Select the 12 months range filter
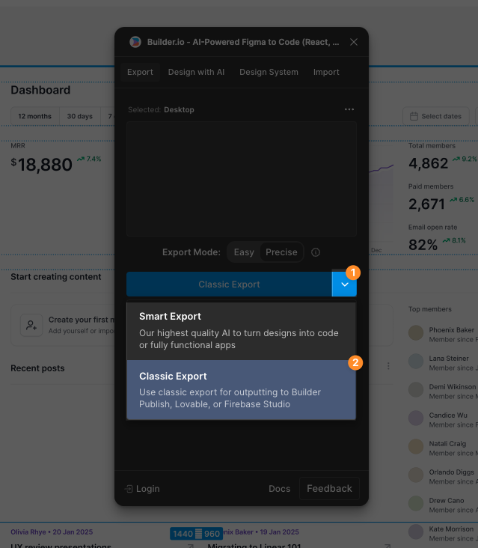The width and height of the screenshot is (478, 548). coord(35,116)
